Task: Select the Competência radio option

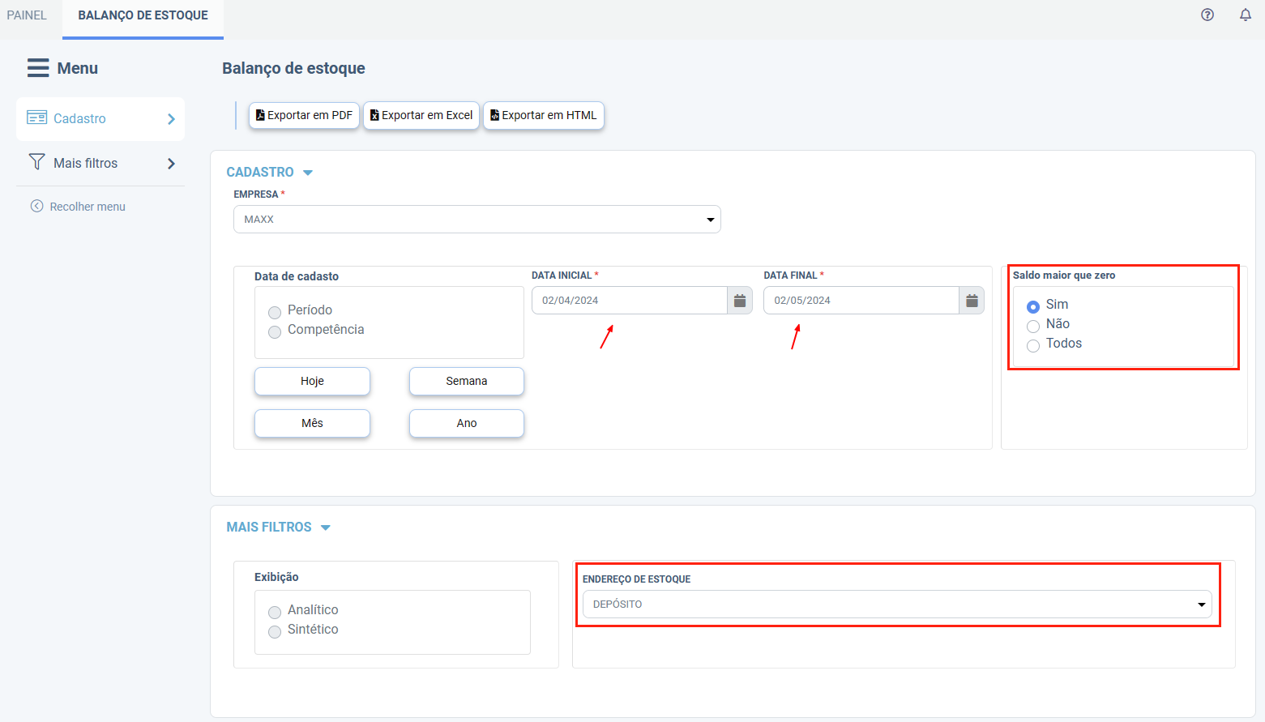Action: [x=275, y=331]
